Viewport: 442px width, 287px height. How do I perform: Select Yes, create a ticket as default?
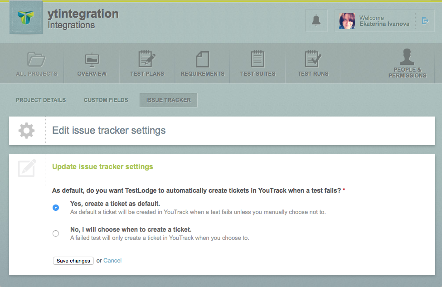pyautogui.click(x=55, y=208)
